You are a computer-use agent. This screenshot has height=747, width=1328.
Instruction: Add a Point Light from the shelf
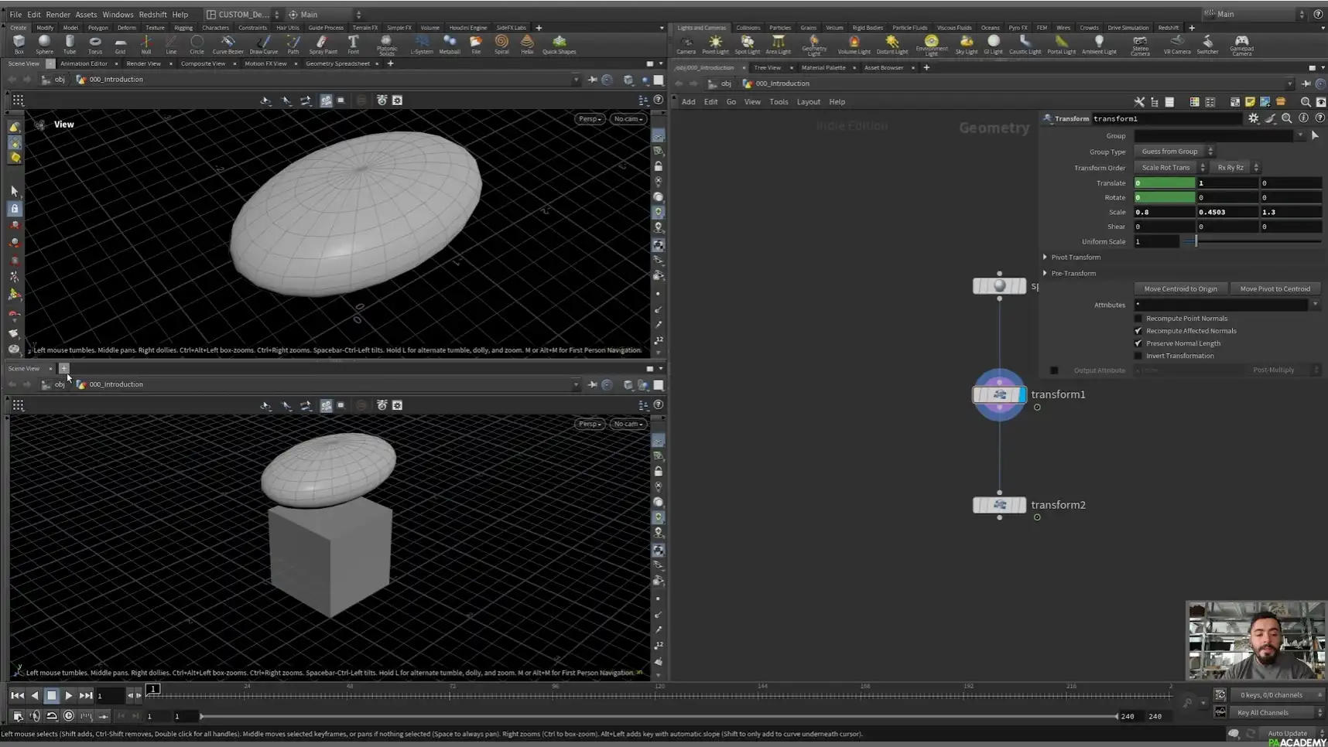tap(716, 44)
